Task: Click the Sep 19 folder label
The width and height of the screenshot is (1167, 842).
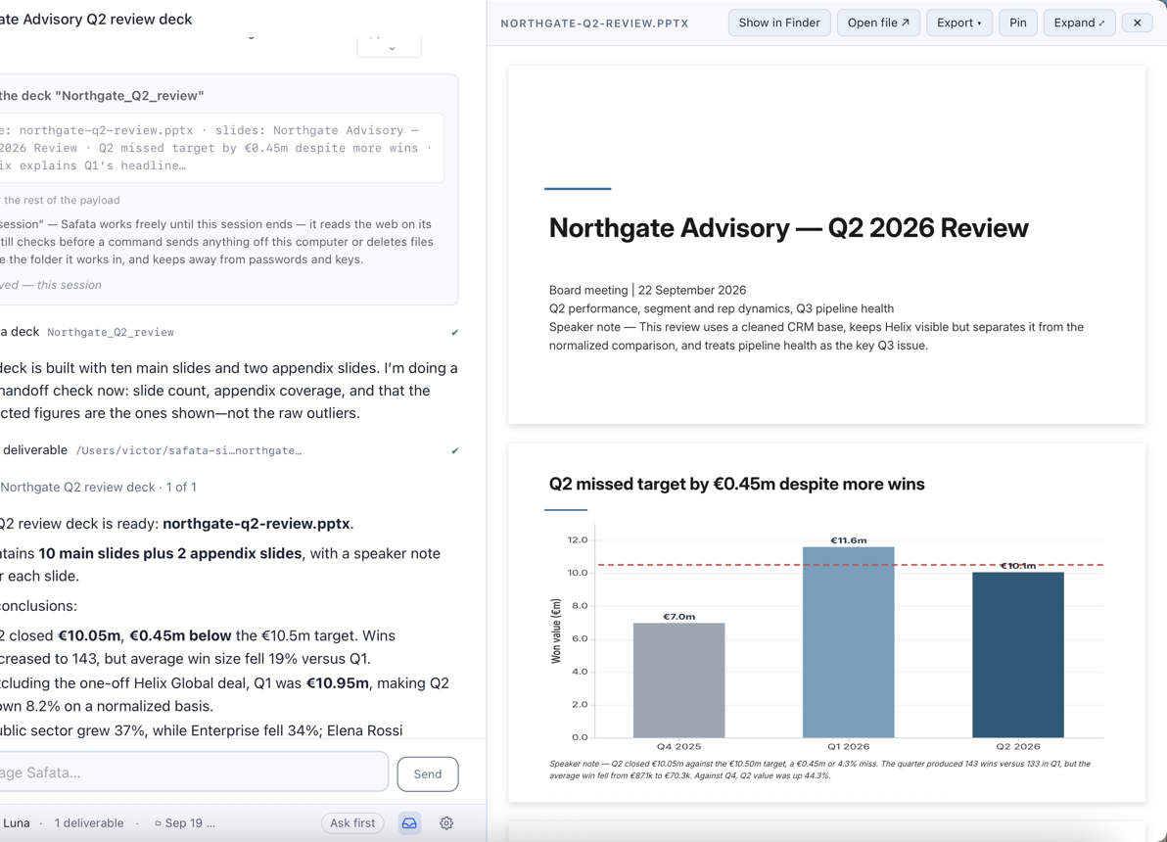Action: tap(185, 822)
